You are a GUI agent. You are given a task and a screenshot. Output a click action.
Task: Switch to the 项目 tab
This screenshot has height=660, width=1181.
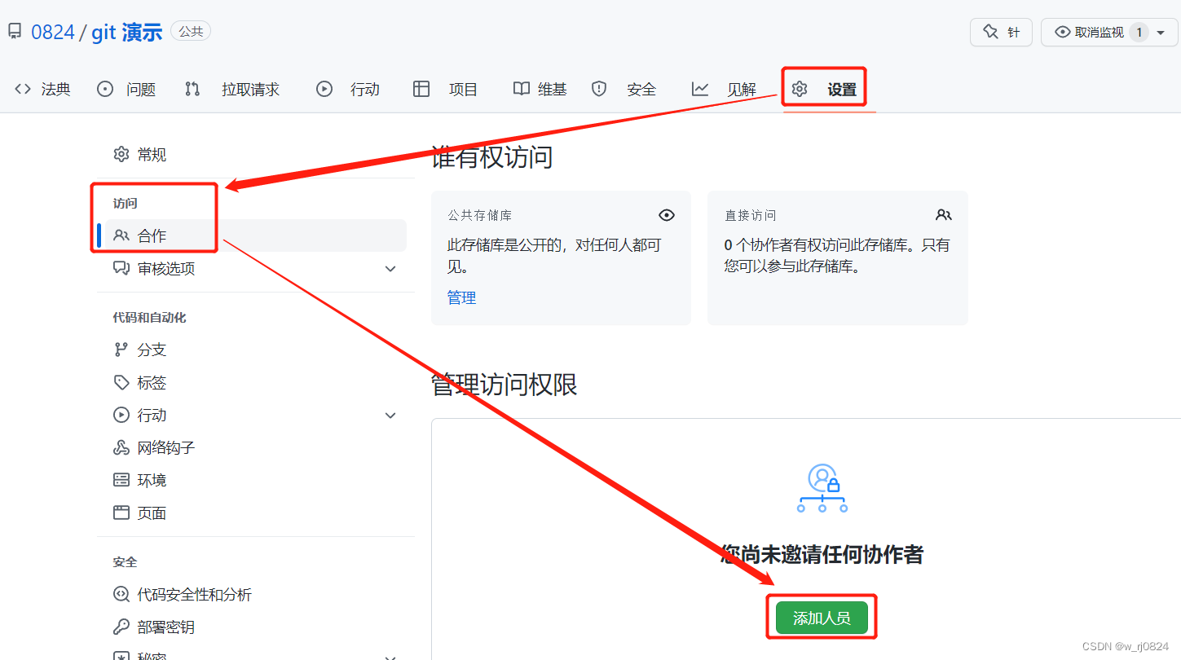(463, 90)
